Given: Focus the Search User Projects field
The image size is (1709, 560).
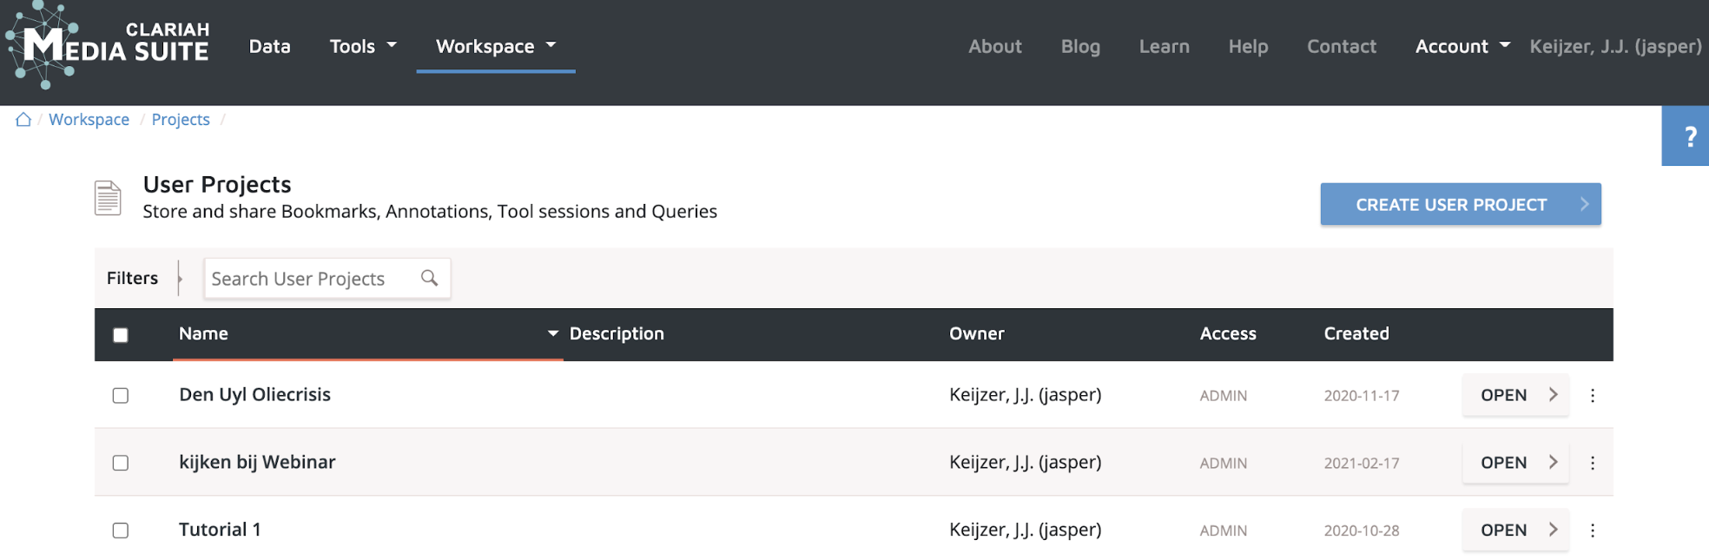Looking at the screenshot, I should pyautogui.click(x=311, y=279).
